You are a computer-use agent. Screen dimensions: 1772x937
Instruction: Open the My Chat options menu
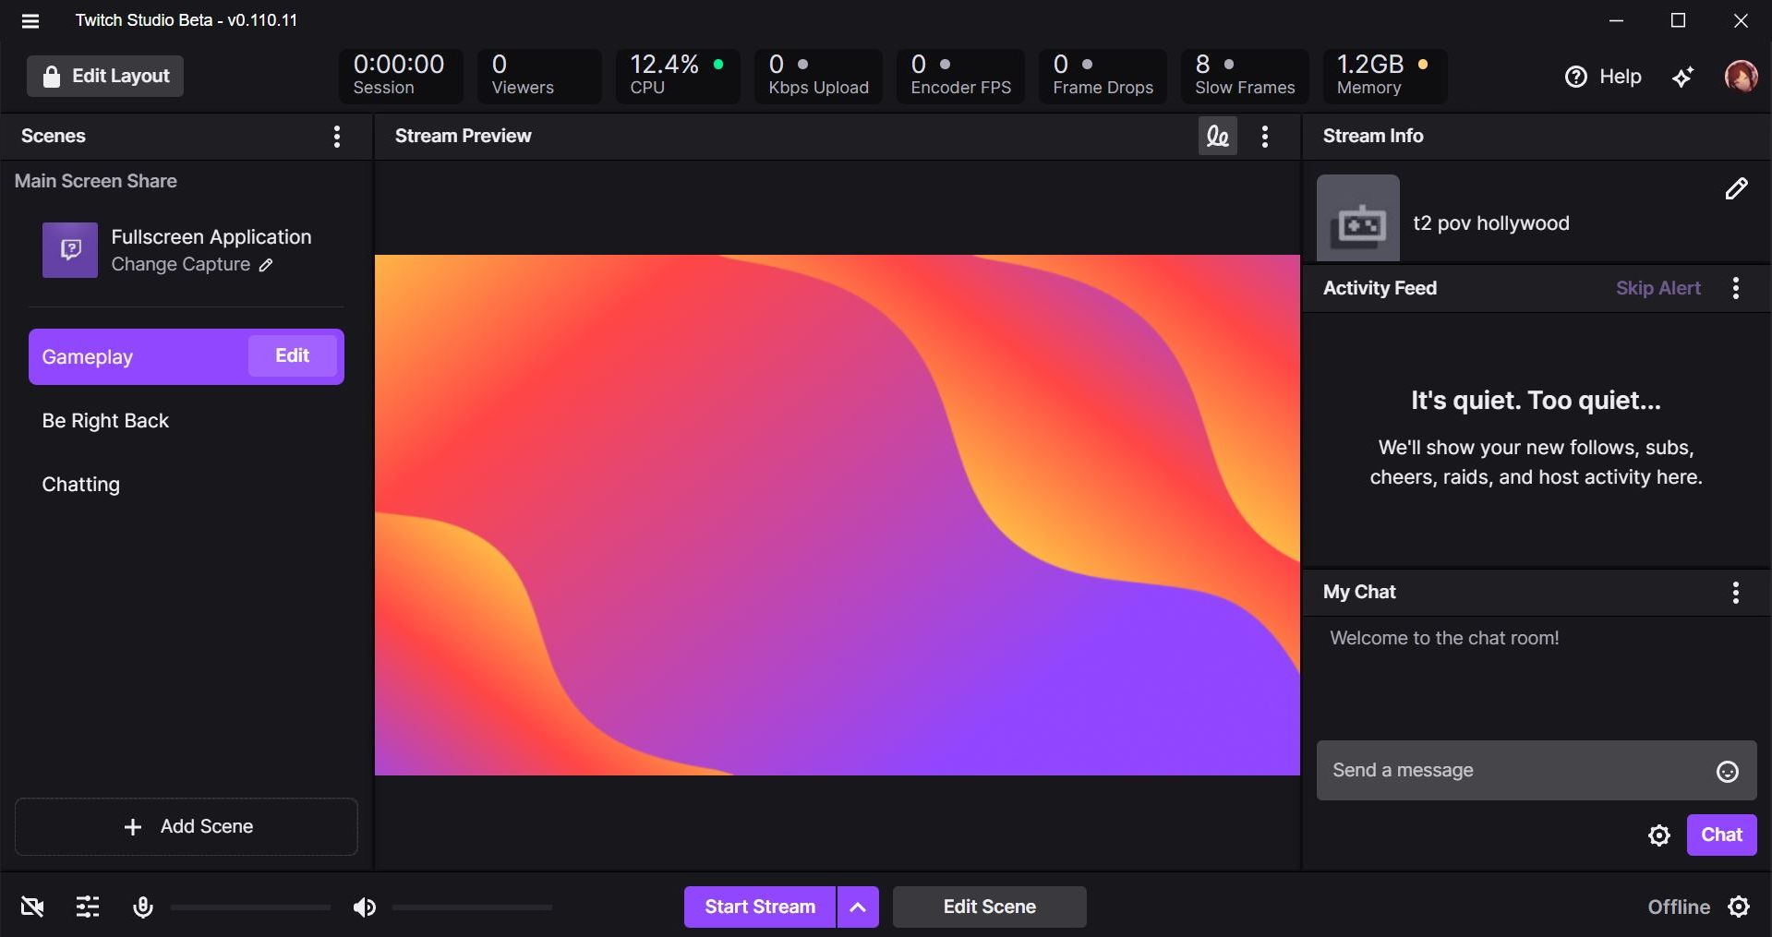(x=1735, y=592)
